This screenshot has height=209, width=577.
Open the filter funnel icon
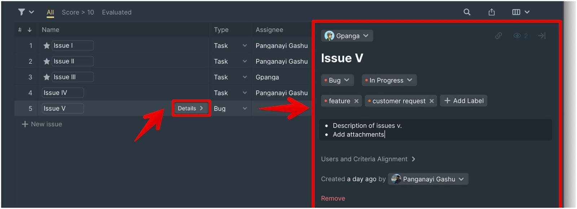(x=22, y=12)
